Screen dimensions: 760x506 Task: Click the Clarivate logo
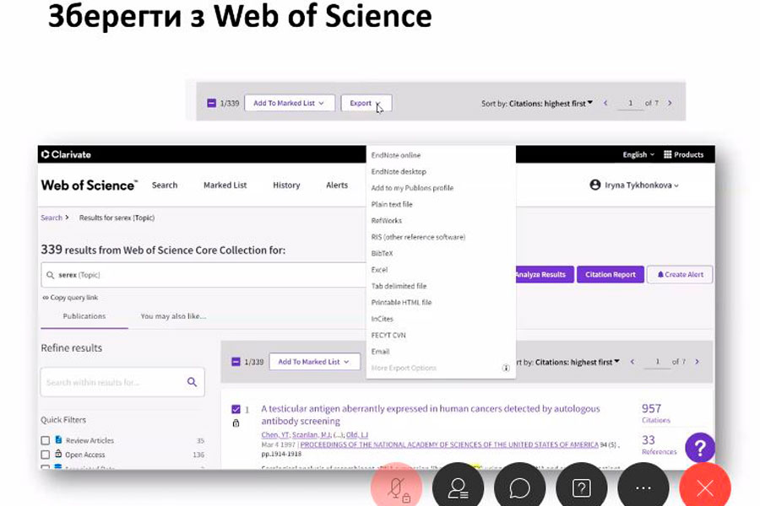coord(67,154)
